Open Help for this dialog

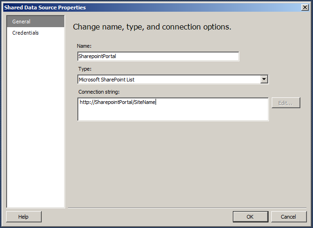tap(24, 217)
